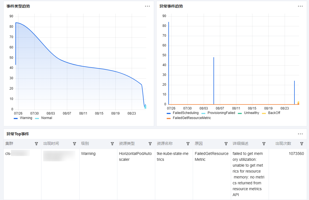Open filter for 出现次数 column
This screenshot has width=309, height=200.
point(302,144)
